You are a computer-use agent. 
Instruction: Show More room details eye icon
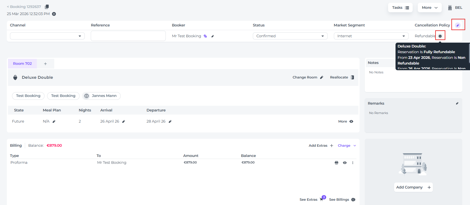click(x=351, y=121)
